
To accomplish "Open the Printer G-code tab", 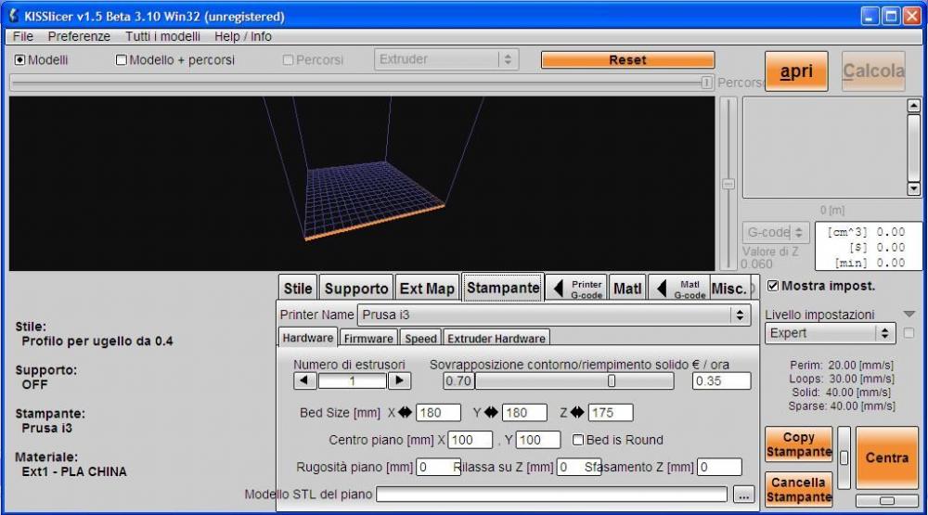I will point(577,289).
